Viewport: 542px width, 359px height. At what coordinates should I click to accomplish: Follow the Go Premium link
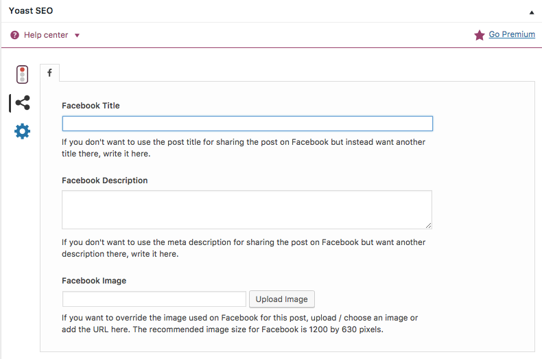coord(512,34)
